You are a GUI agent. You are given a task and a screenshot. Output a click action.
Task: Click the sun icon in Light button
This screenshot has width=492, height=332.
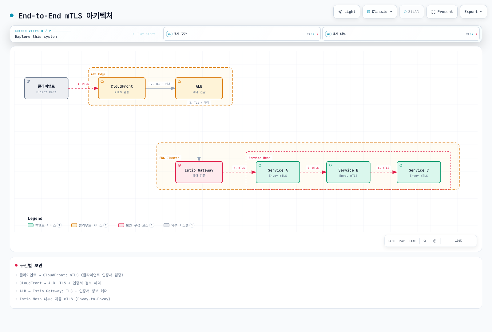[x=340, y=12]
